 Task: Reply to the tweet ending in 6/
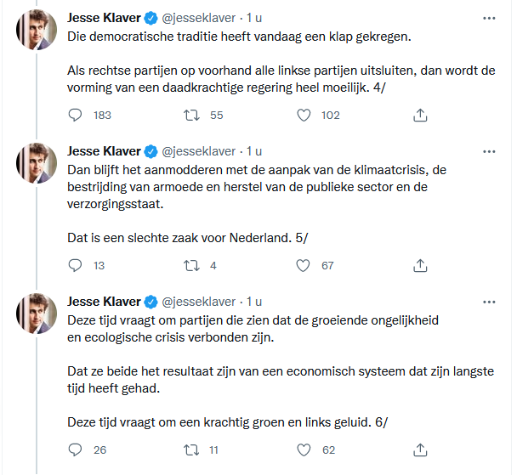point(76,450)
